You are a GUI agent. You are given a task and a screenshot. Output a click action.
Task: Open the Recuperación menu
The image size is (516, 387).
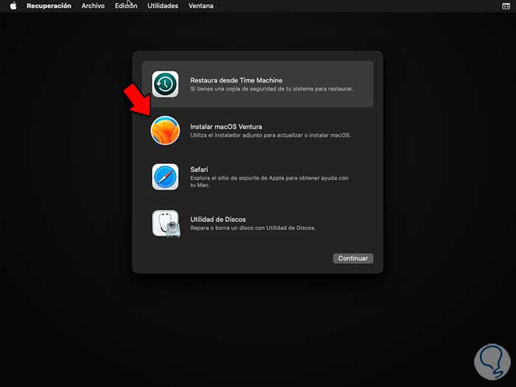tap(49, 6)
